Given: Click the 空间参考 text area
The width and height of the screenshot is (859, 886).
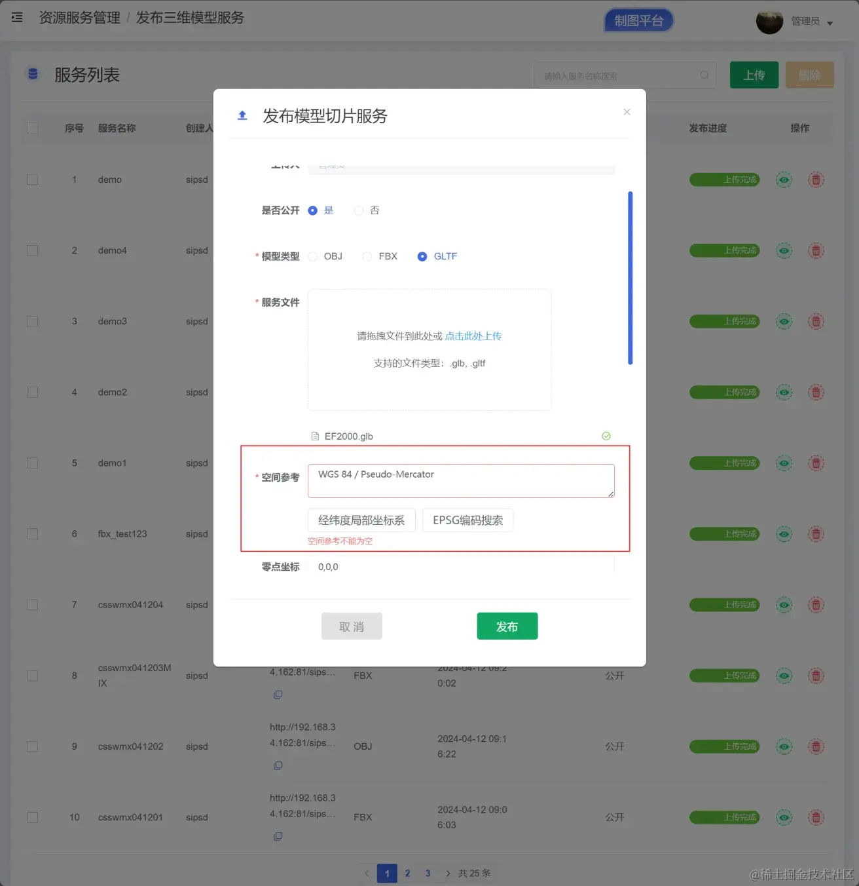Looking at the screenshot, I should coord(461,481).
